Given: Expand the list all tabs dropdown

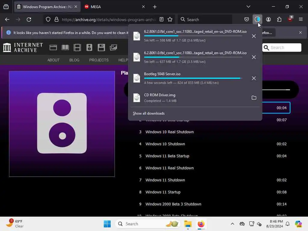Looking at the screenshot, I should click(248, 7).
